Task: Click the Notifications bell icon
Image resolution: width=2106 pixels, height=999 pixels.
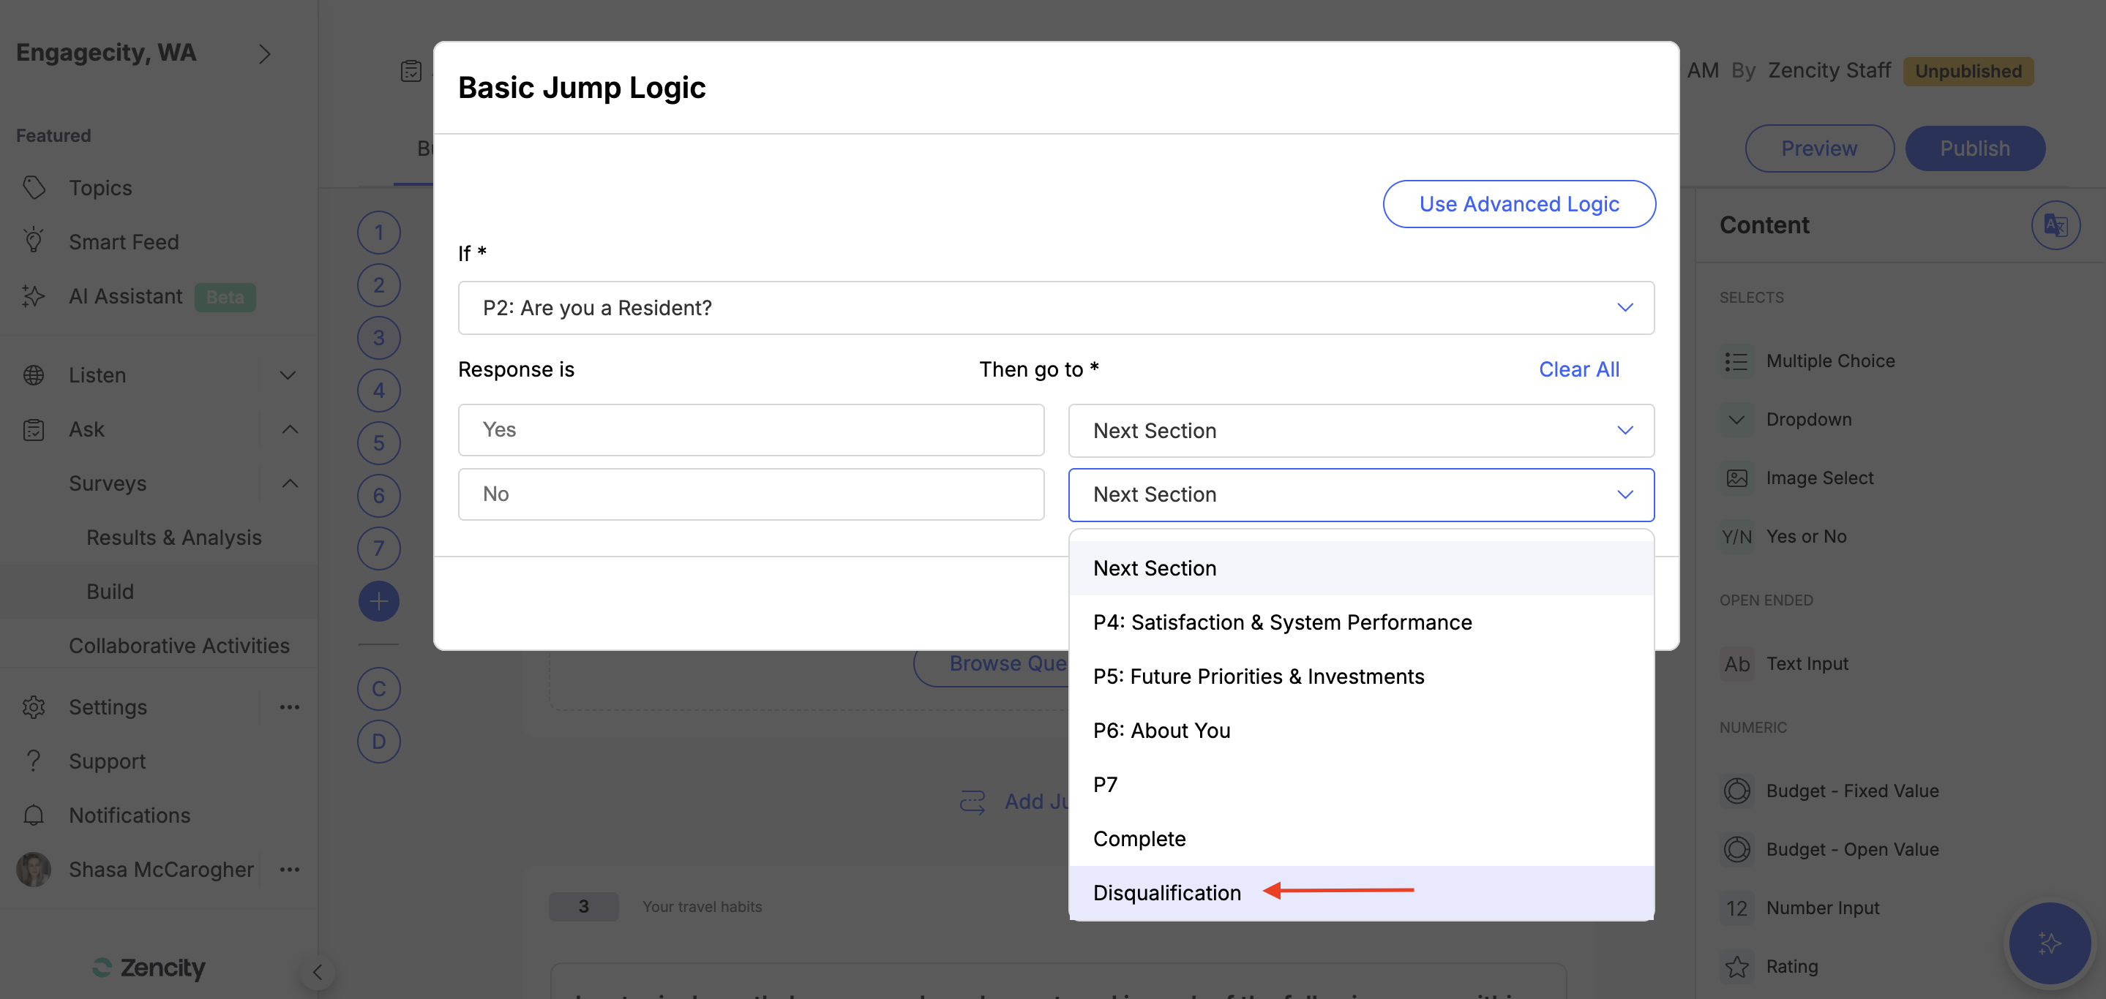Action: 34,815
